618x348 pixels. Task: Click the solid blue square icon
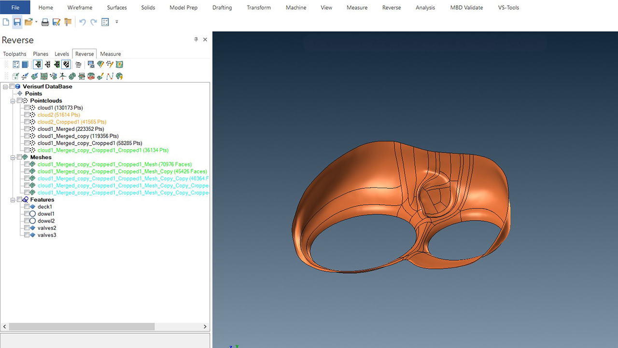[25, 64]
